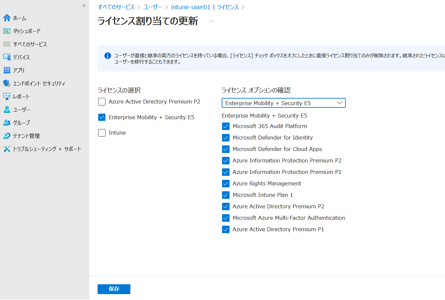Screen dimensions: 445x300
Task: Uncheck Azure Rights Management option
Action: (226, 183)
